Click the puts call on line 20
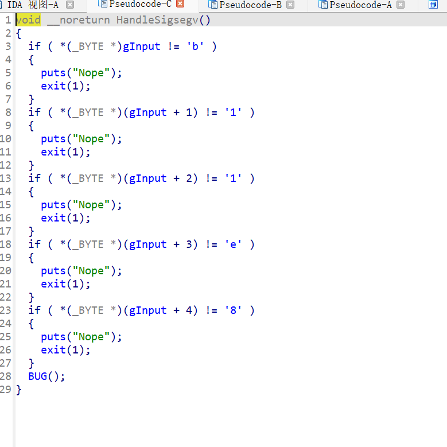The width and height of the screenshot is (447, 447). (53, 271)
